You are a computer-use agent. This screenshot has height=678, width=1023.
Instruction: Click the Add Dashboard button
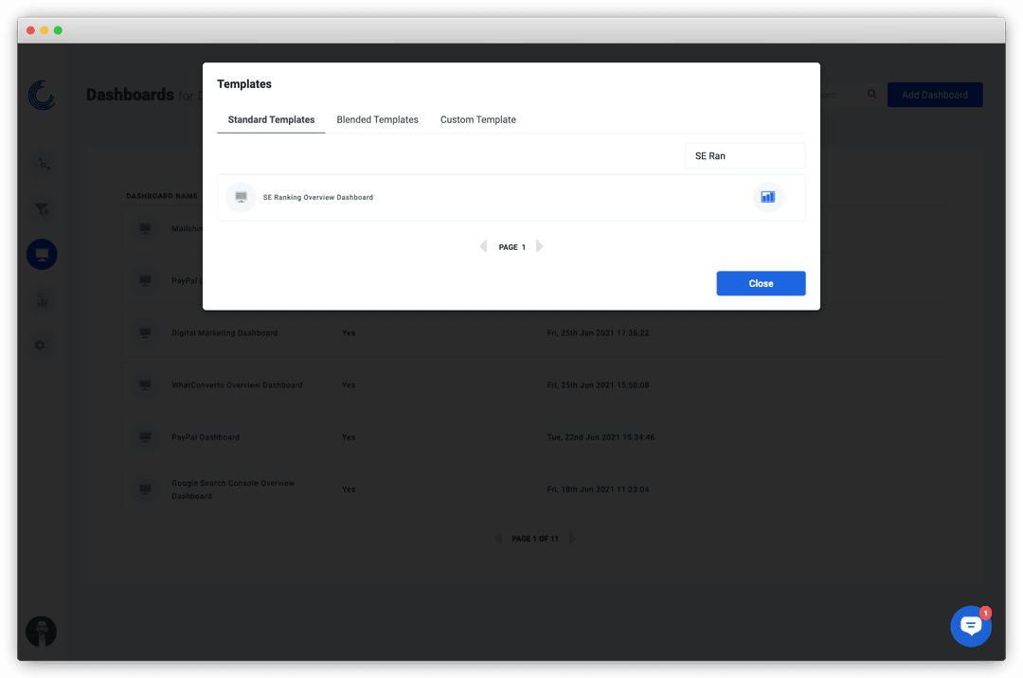(934, 96)
